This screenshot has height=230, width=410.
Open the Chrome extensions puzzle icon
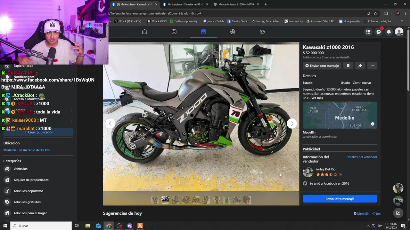386,13
